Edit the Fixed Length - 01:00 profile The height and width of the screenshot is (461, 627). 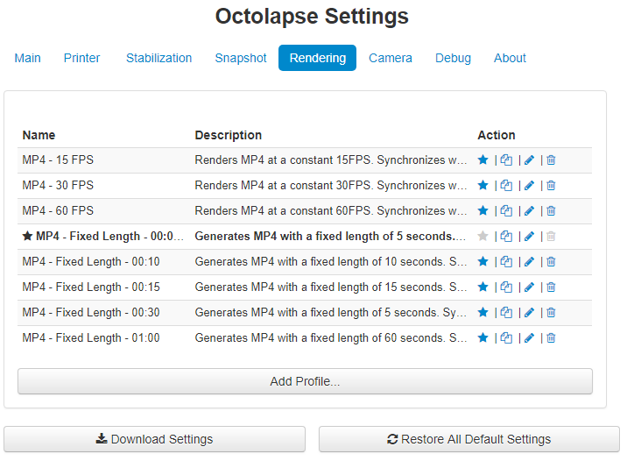coord(529,337)
